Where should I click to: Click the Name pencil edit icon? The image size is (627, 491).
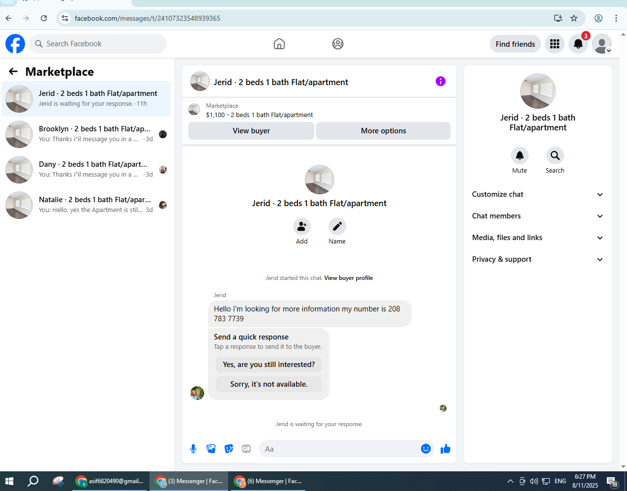tap(337, 226)
